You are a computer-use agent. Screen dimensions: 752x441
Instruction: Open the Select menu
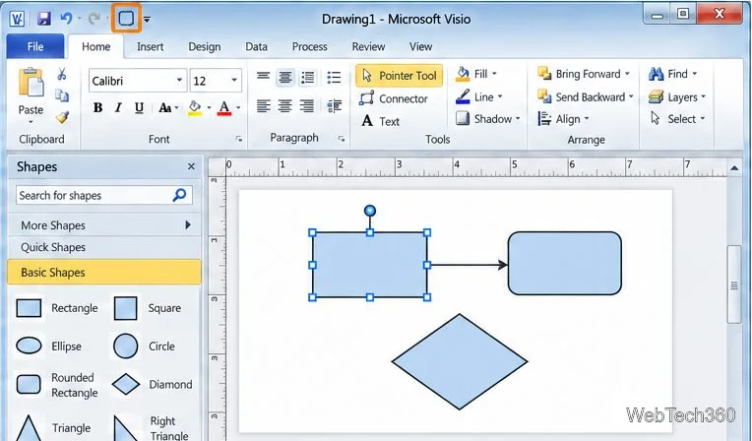coord(677,118)
